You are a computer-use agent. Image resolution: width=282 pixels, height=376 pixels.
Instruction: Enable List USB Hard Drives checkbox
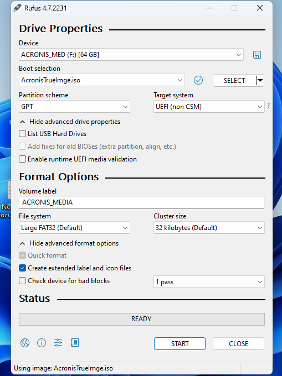pos(22,134)
